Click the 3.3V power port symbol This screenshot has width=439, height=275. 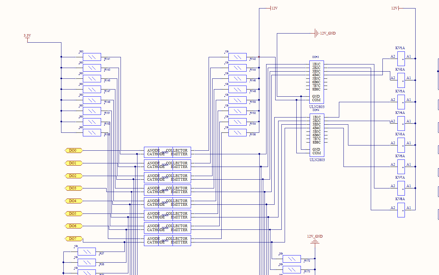click(27, 38)
